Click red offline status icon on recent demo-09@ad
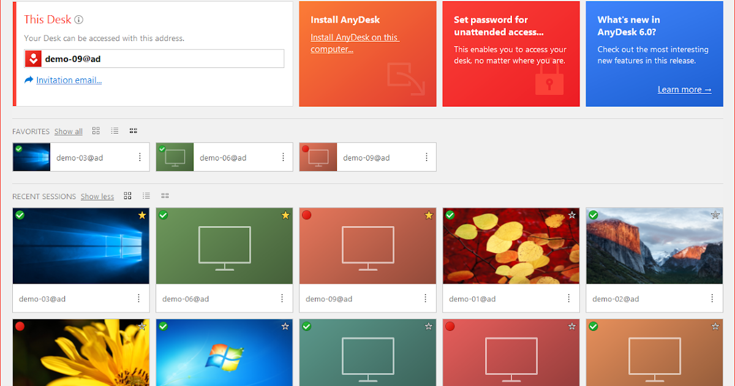 click(x=306, y=215)
